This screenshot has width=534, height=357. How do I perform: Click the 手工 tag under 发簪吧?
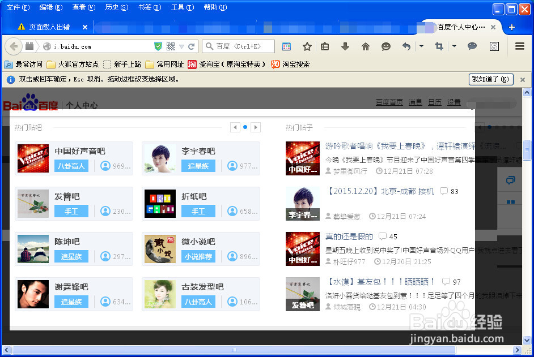pyautogui.click(x=71, y=211)
